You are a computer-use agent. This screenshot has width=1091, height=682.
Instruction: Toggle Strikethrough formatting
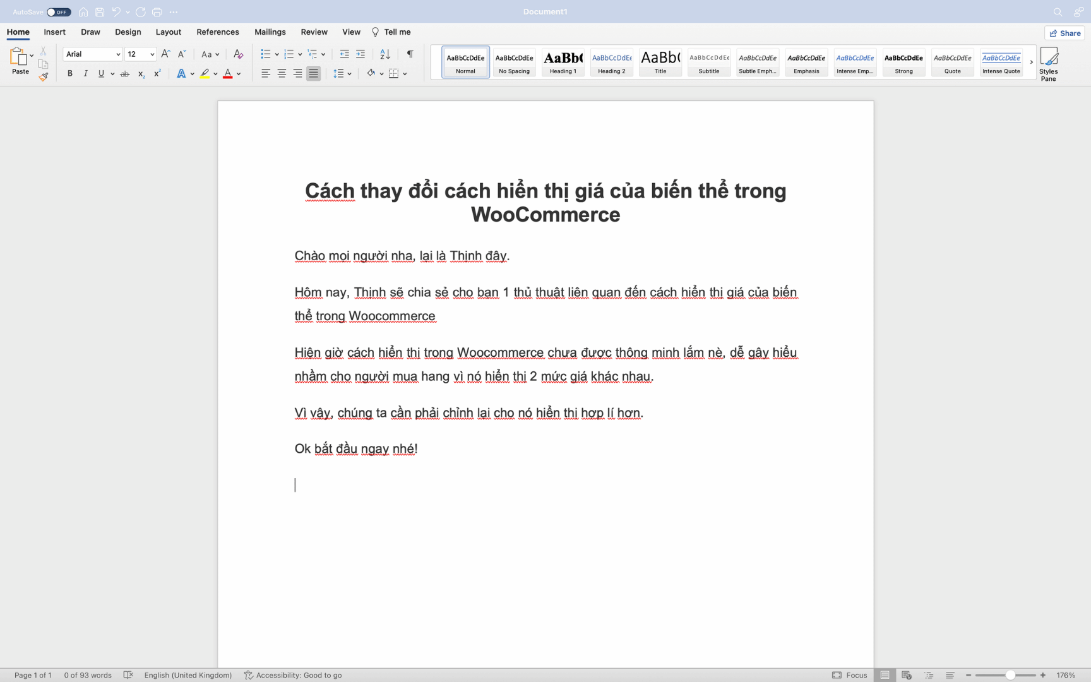125,74
